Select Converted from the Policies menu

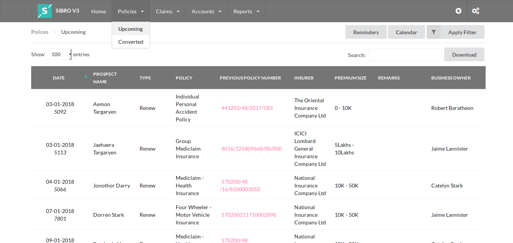130,42
